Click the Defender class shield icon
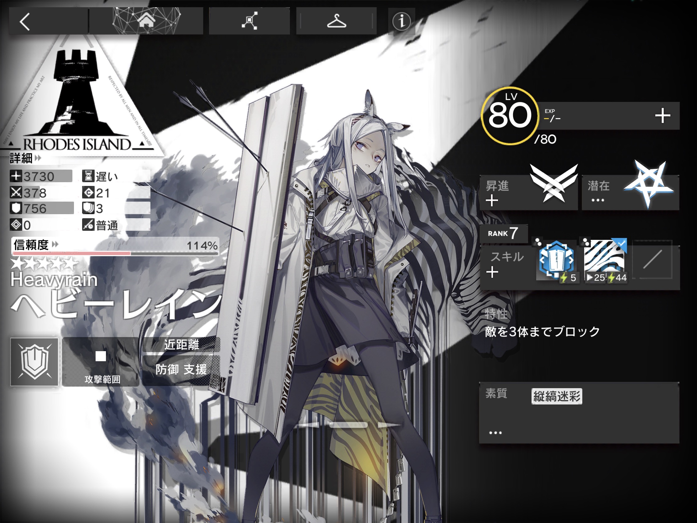Viewport: 697px width, 523px height. coord(34,362)
